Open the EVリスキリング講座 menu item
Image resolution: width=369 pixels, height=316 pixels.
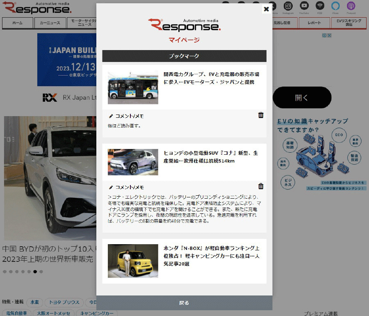point(349,23)
